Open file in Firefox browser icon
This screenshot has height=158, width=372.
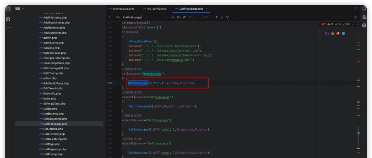click(338, 33)
